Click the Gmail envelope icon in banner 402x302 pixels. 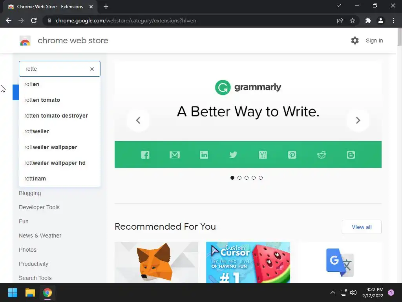click(x=175, y=155)
